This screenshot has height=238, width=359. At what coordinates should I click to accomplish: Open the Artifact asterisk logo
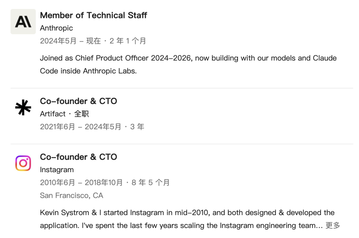coord(23,107)
